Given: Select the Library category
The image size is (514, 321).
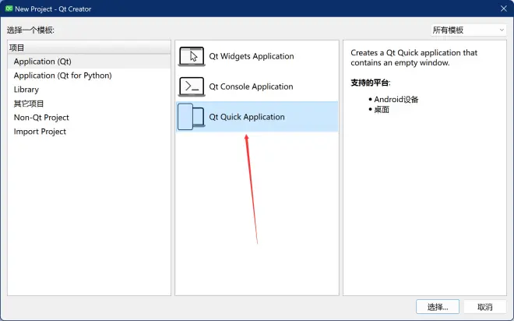Looking at the screenshot, I should coord(89,90).
